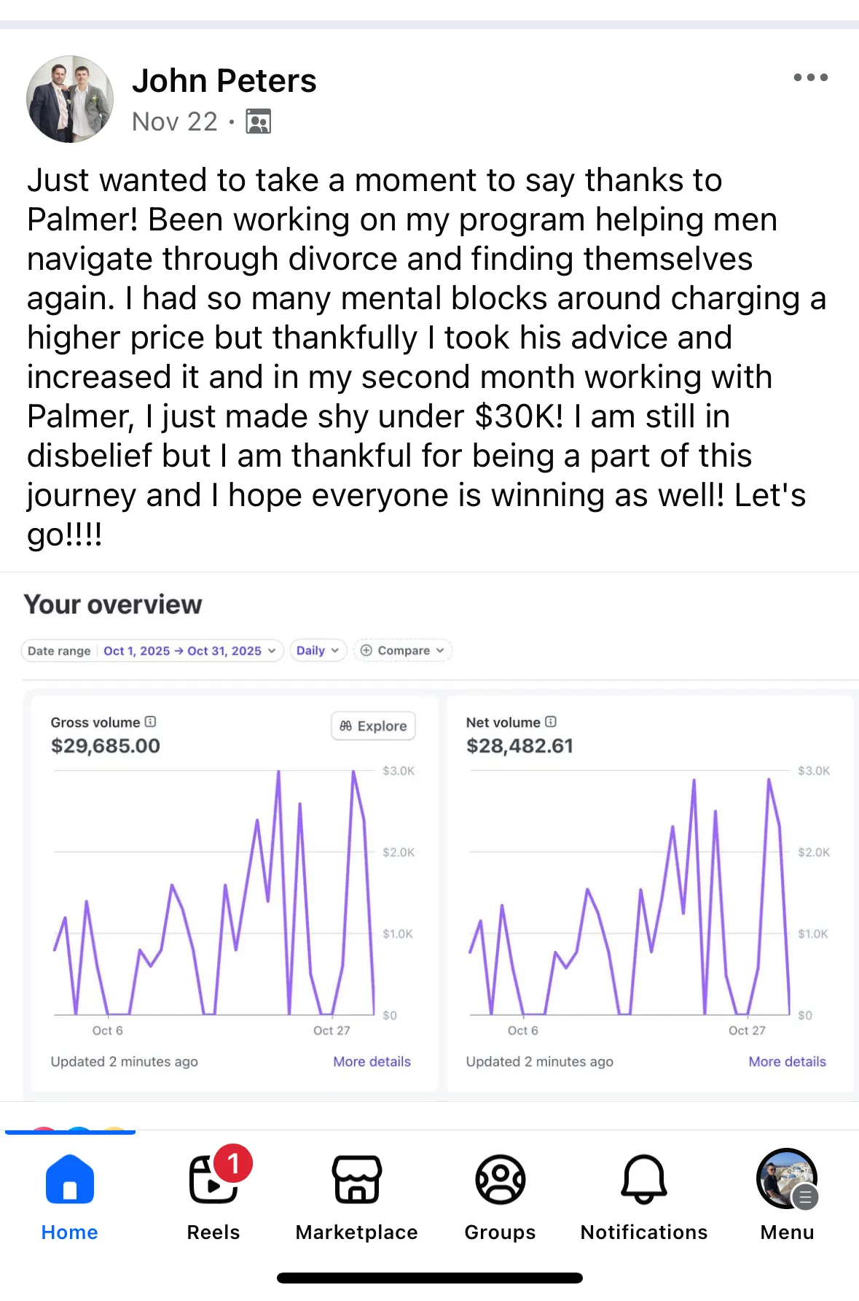Image resolution: width=859 pixels, height=1301 pixels.
Task: Open More details under Net volume
Action: (787, 1062)
